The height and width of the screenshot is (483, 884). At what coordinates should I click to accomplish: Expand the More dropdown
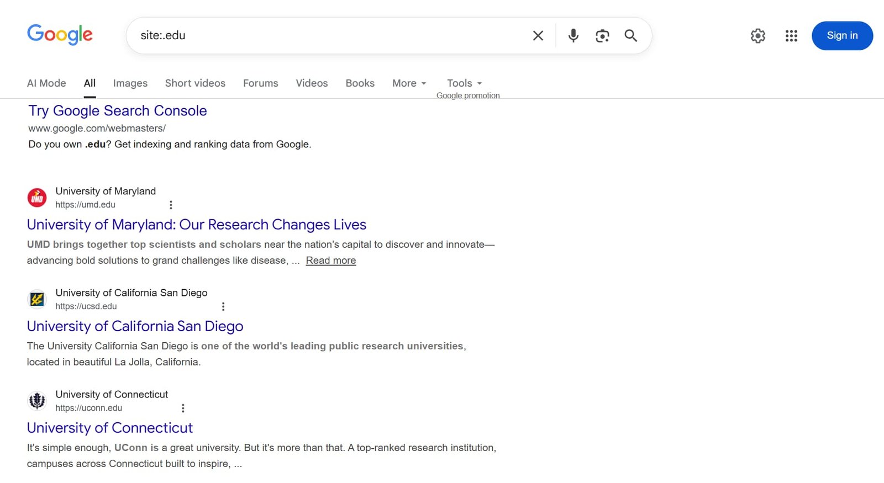click(409, 83)
